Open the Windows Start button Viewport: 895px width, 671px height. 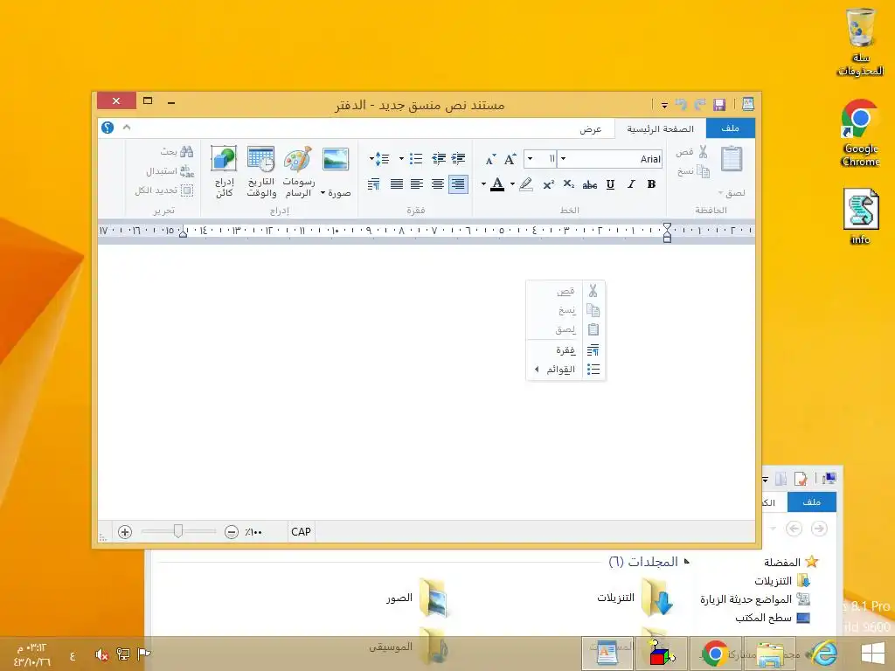tap(873, 654)
